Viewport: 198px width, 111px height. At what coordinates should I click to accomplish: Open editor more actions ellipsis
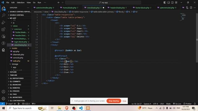click(195, 8)
